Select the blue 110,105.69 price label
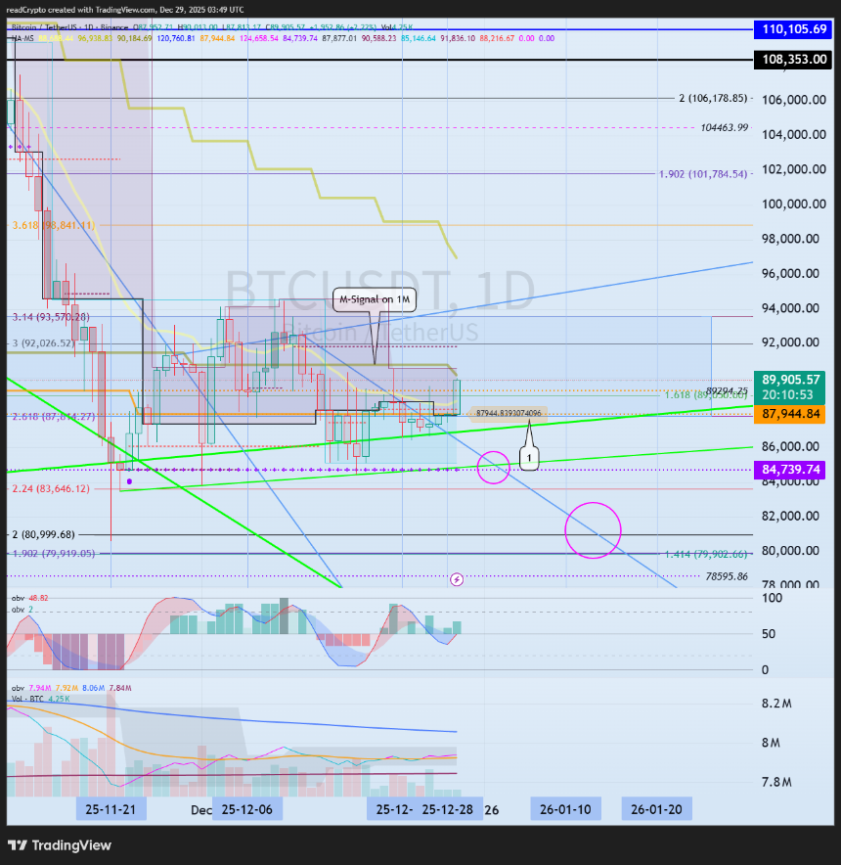The image size is (841, 865). (794, 29)
